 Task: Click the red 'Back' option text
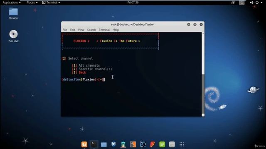[x=82, y=73]
